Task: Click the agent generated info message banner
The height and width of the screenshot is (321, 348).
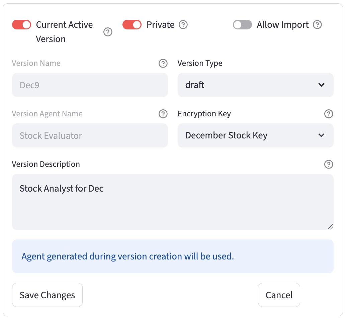Action: pyautogui.click(x=173, y=256)
